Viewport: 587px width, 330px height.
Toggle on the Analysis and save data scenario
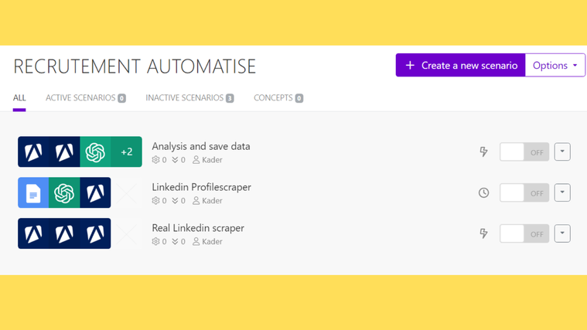tap(524, 152)
